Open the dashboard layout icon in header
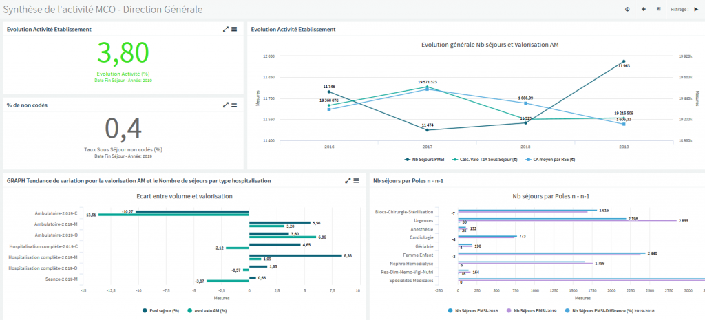Screen dimensions: 705x320 pyautogui.click(x=659, y=9)
